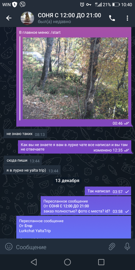Tap the Android back navigation triangle
The image size is (135, 270).
click(34, 262)
